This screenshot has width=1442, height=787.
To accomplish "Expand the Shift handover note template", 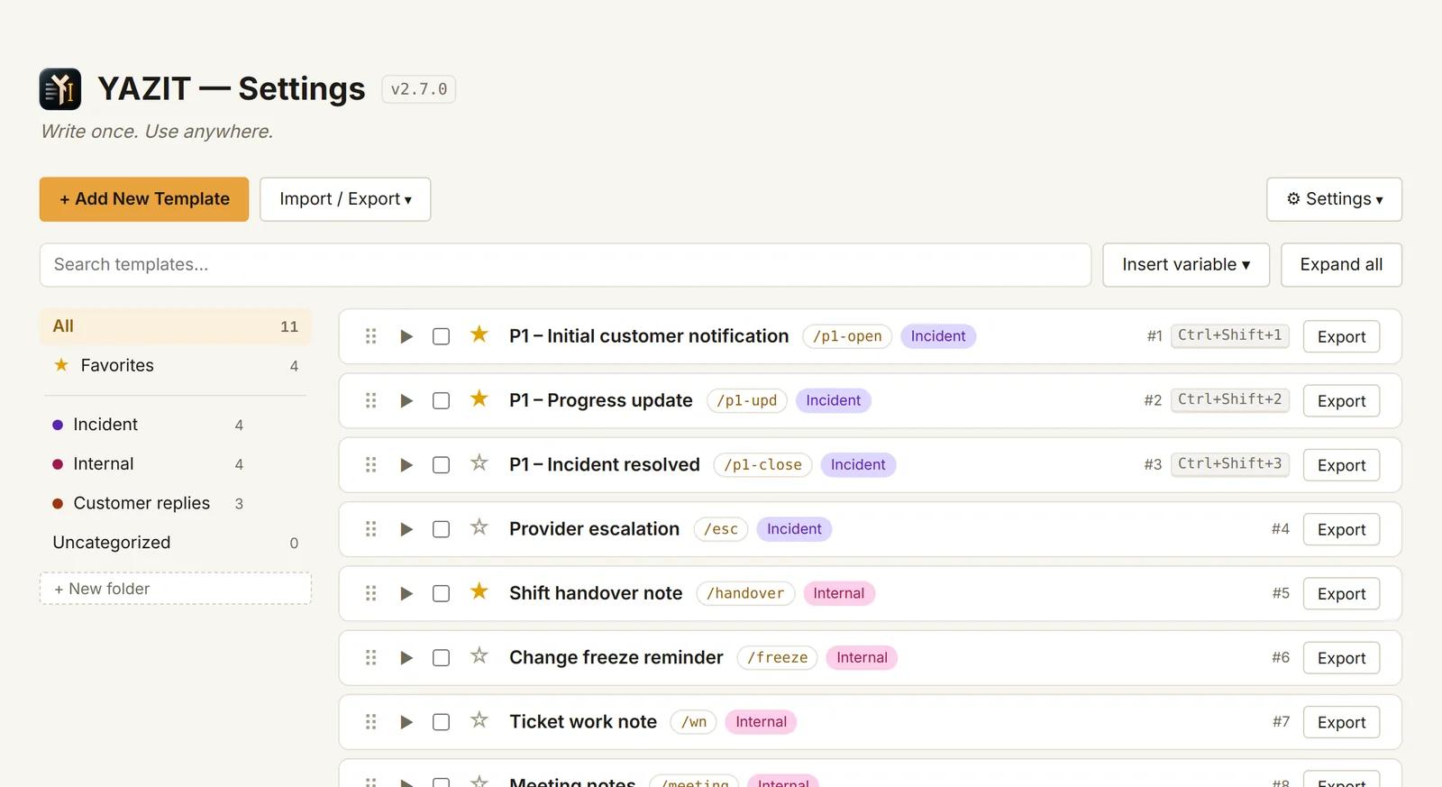I will click(406, 593).
